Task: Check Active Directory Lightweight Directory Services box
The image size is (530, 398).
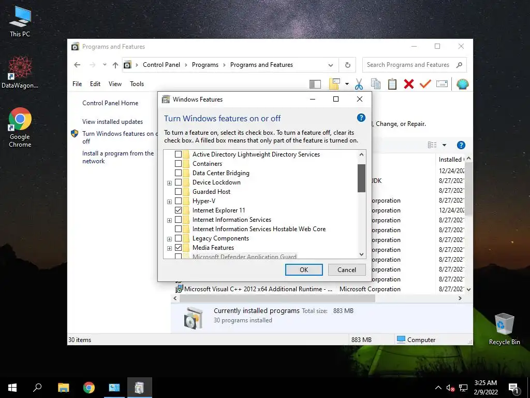Action: click(x=178, y=154)
